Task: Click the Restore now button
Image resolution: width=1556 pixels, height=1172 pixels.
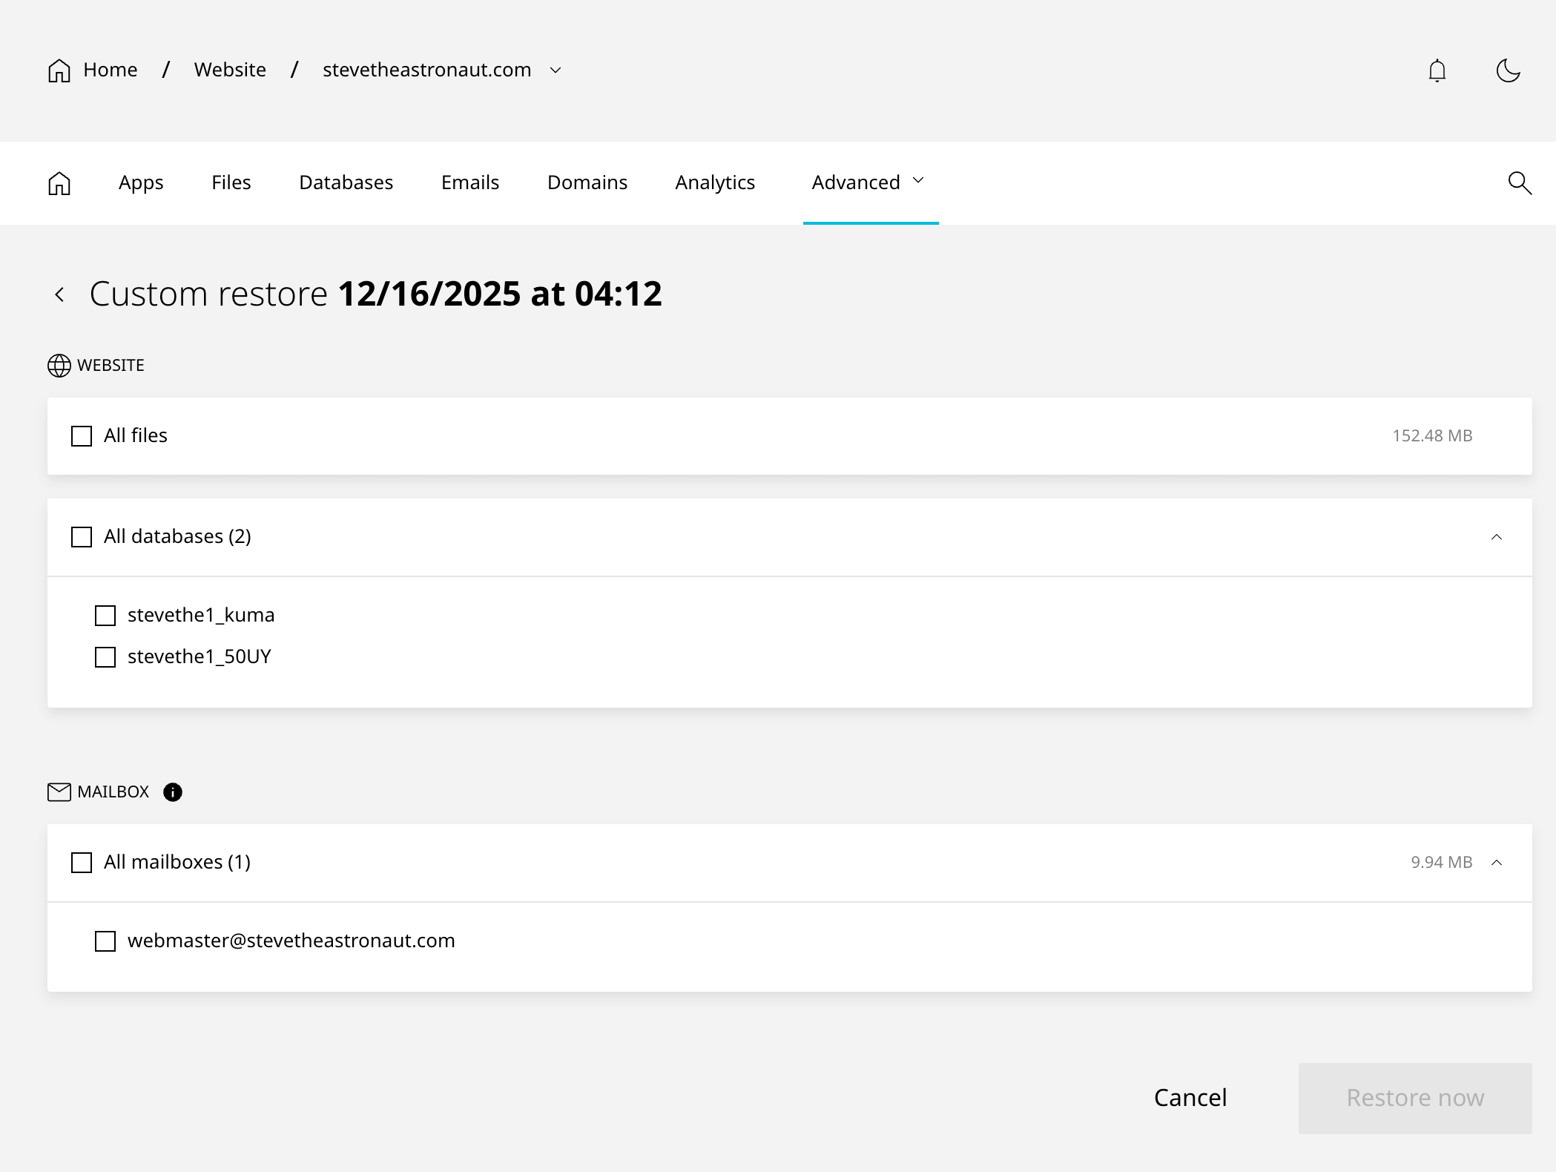Action: (x=1414, y=1098)
